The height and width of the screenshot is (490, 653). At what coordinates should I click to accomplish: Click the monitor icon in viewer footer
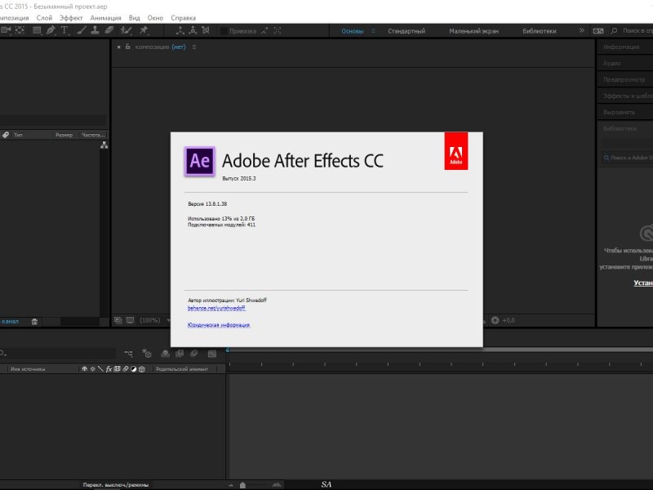(x=131, y=320)
